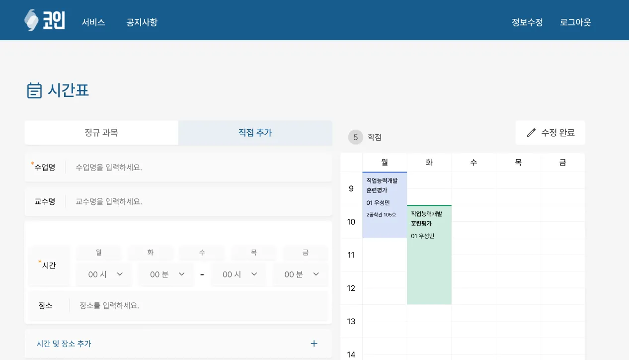The image size is (629, 360).
Task: Click the plus icon in 시간 및 장소 추가
Action: point(314,344)
